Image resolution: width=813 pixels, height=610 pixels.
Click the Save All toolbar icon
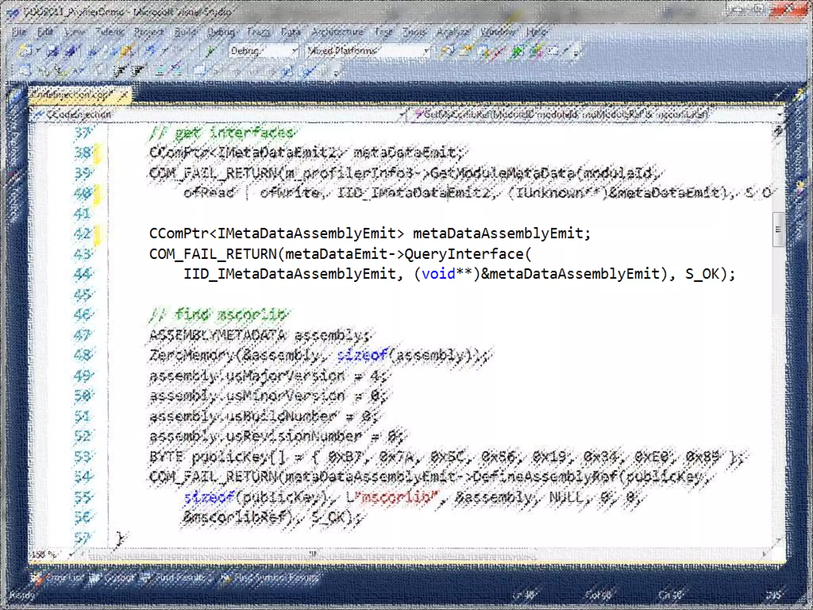(x=71, y=51)
